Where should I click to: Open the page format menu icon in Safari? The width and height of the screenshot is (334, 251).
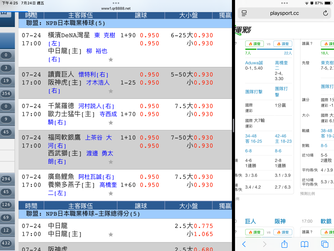click(x=244, y=13)
